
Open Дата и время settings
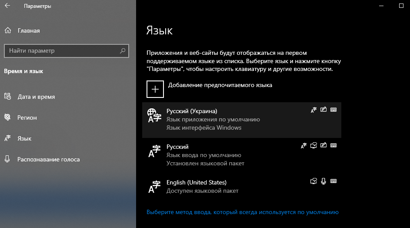[36, 97]
